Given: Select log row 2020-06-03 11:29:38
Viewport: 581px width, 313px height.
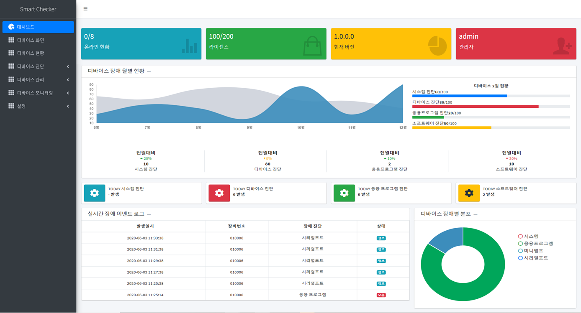Looking at the screenshot, I should click(x=245, y=261).
